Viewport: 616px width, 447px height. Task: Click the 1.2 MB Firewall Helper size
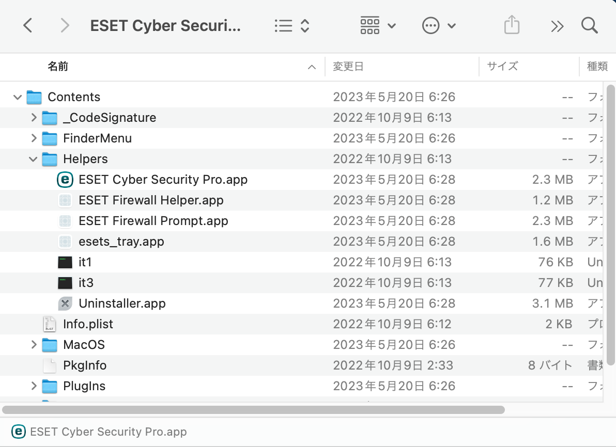pyautogui.click(x=552, y=200)
